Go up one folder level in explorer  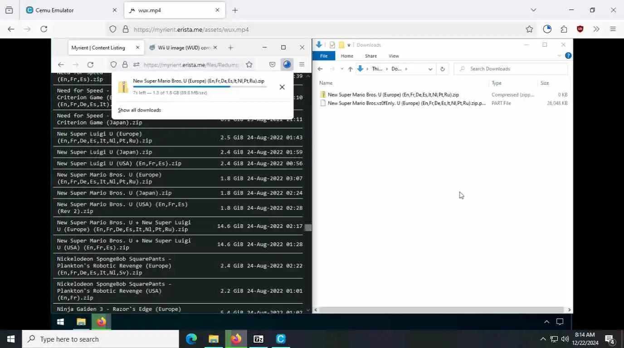(x=350, y=69)
